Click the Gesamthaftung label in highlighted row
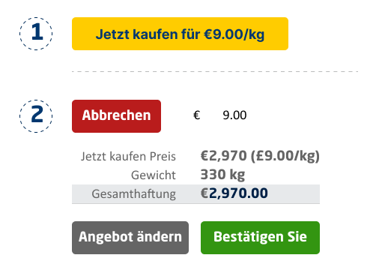Screen dimensions: 385x279 (x=133, y=194)
